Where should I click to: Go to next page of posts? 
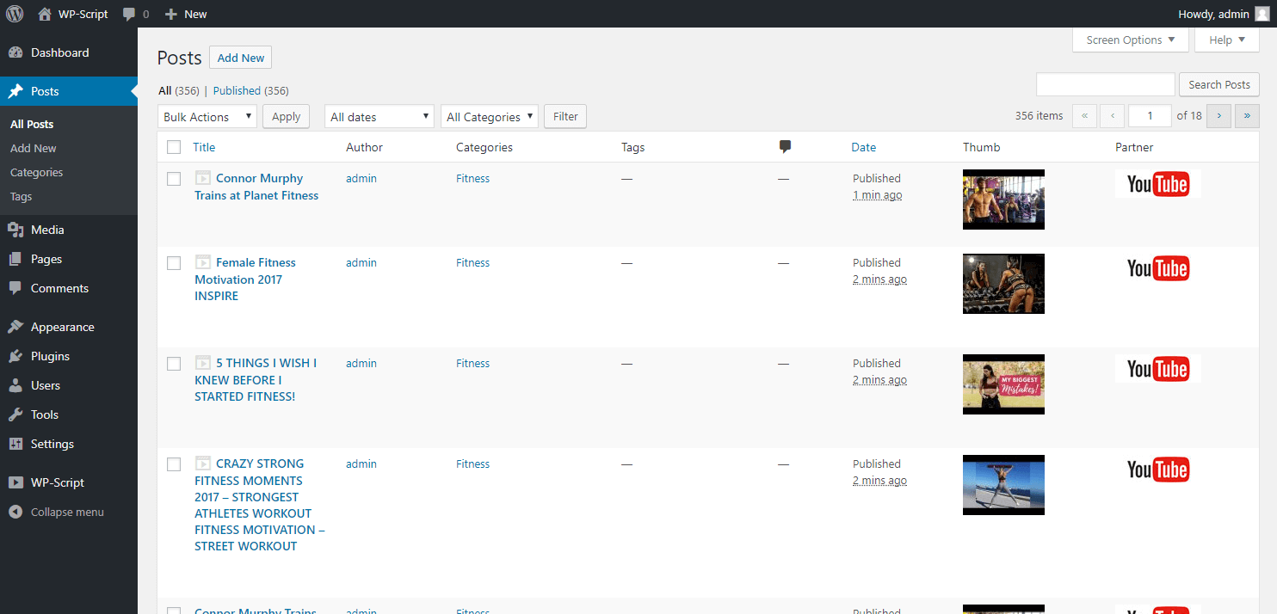[1219, 115]
